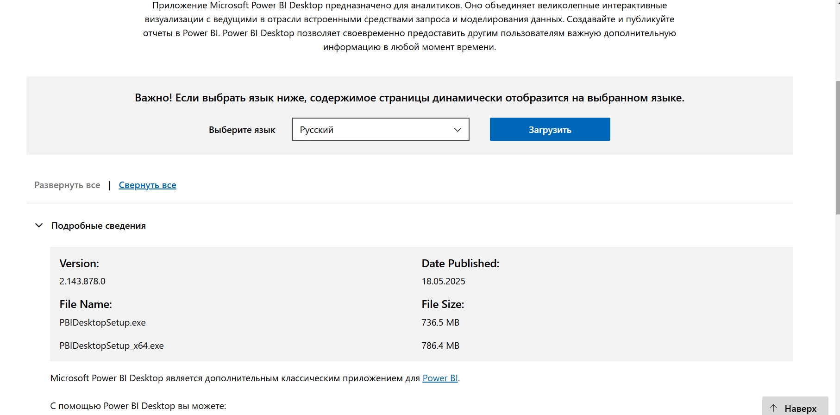
Task: Select version number 2.143.878.0
Action: pyautogui.click(x=82, y=281)
